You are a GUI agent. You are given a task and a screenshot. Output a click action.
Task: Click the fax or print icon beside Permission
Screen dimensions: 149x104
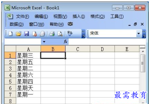pos(42,34)
